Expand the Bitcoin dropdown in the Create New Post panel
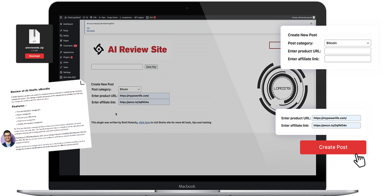The width and height of the screenshot is (382, 196). click(348, 43)
